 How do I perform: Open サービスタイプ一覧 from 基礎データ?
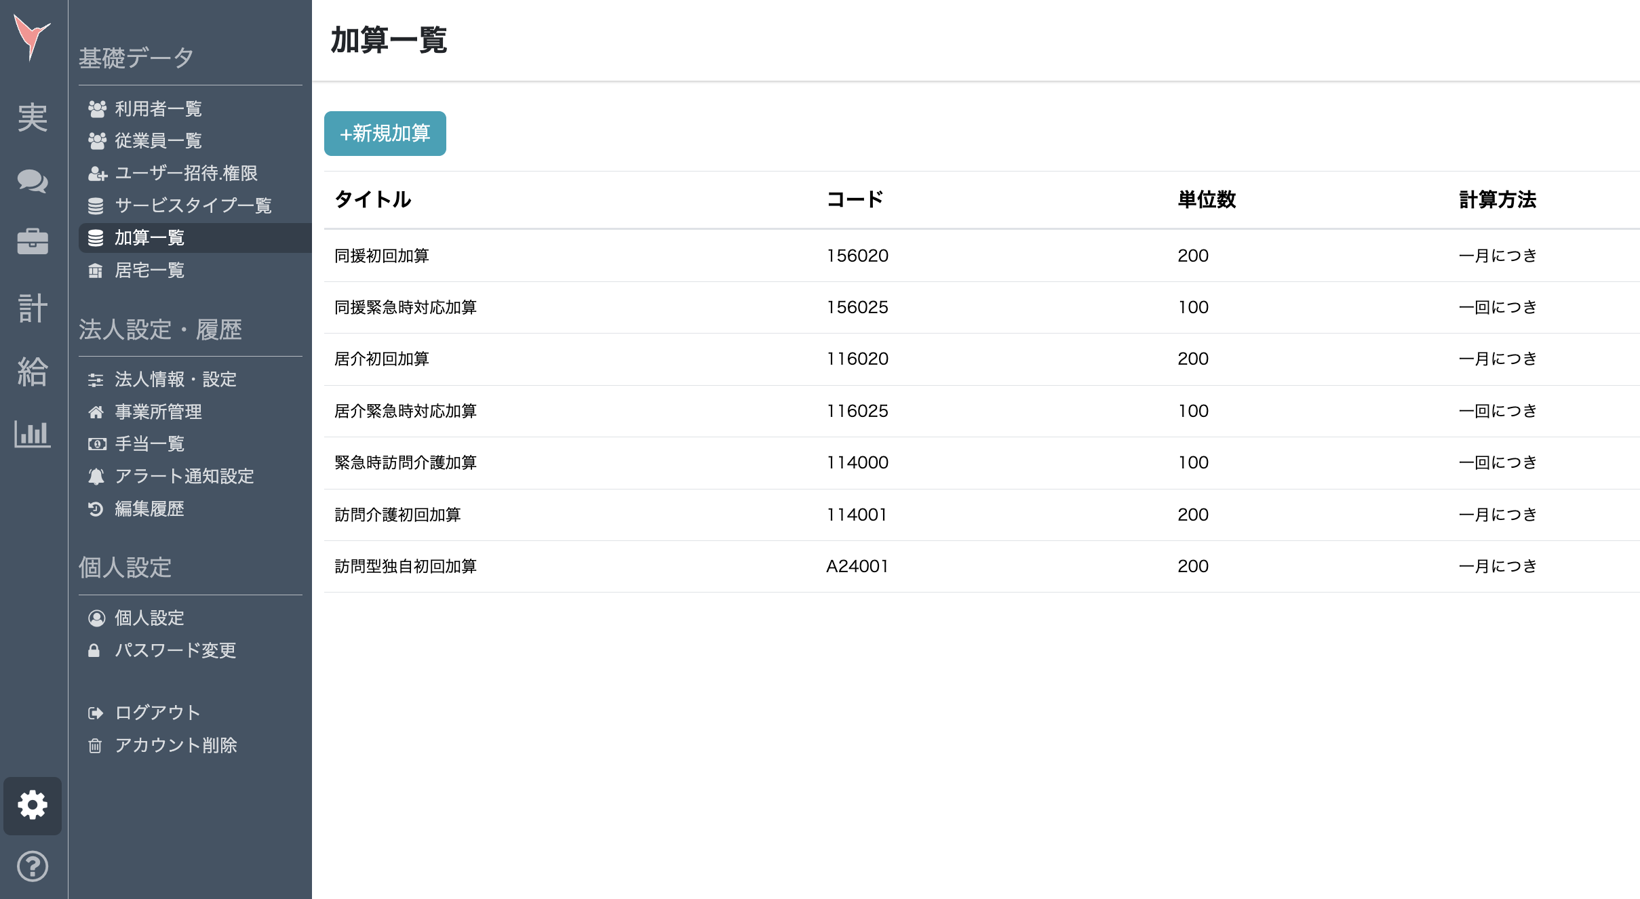click(194, 205)
